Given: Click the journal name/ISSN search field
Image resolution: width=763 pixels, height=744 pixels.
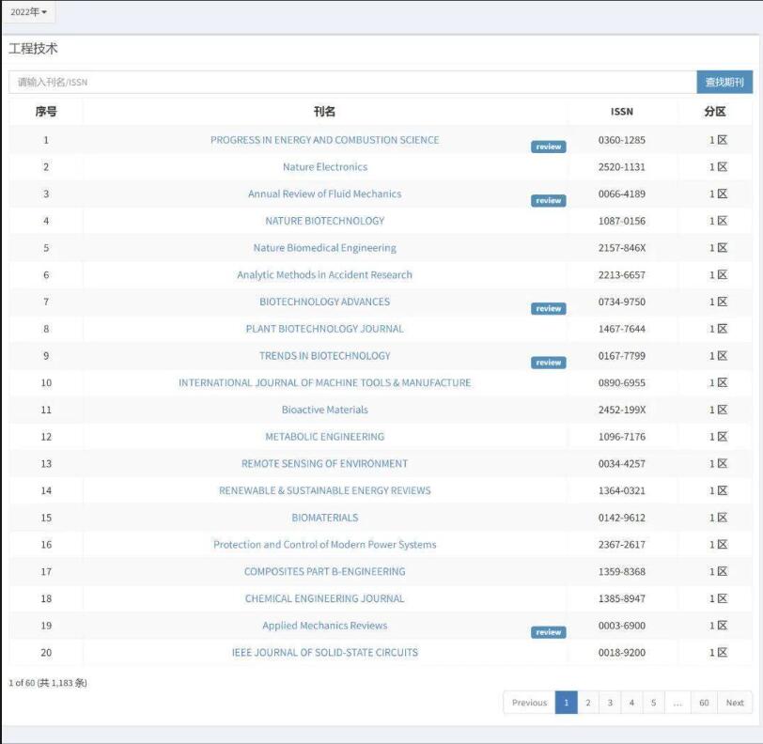Looking at the screenshot, I should click(352, 83).
